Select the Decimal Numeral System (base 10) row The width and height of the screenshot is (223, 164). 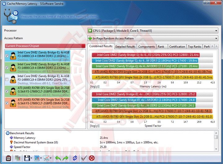click(110, 142)
